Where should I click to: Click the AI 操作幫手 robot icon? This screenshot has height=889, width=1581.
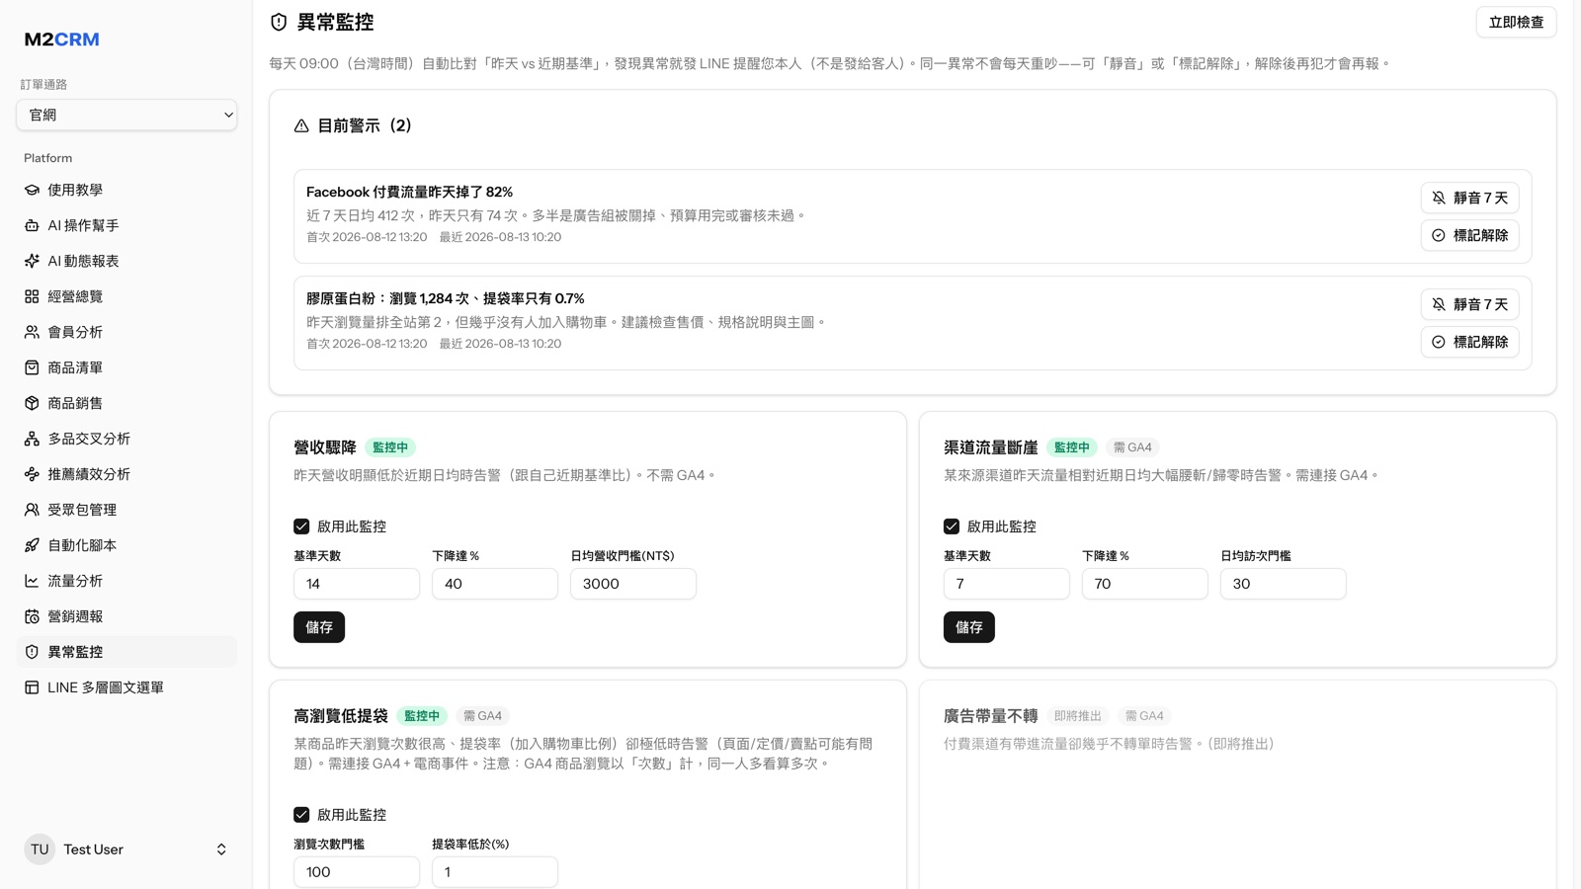[32, 225]
